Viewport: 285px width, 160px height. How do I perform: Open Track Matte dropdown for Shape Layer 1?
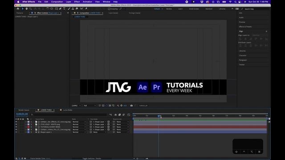tap(99, 132)
